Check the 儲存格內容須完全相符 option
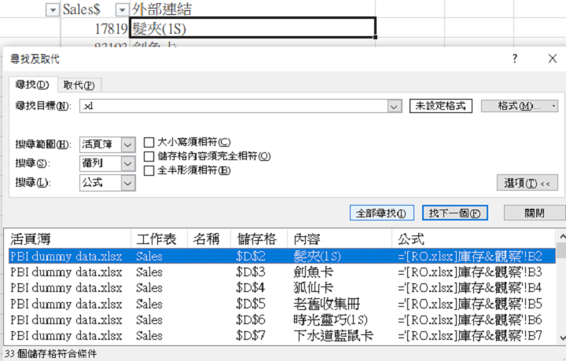This screenshot has width=566, height=361. [x=149, y=156]
